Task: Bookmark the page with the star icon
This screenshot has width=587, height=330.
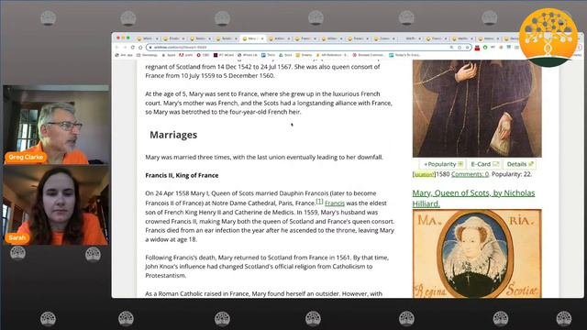Action: pyautogui.click(x=467, y=48)
